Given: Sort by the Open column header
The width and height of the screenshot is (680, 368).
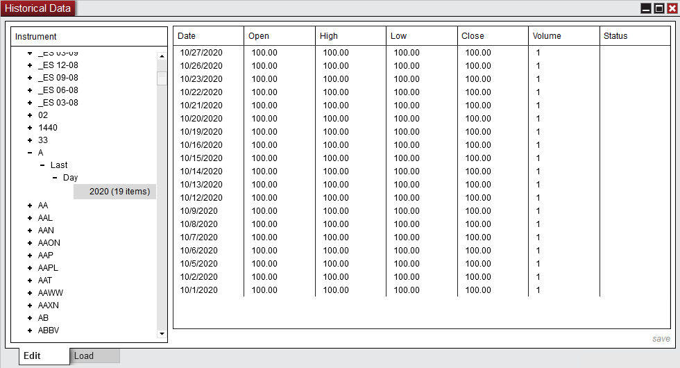Looking at the screenshot, I should click(280, 36).
